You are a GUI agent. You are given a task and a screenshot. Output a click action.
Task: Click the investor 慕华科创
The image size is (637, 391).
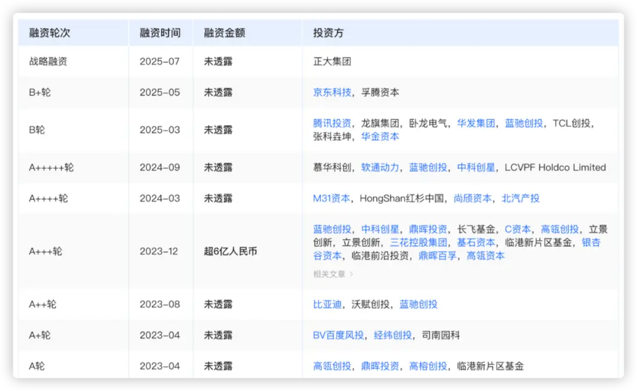pyautogui.click(x=332, y=167)
